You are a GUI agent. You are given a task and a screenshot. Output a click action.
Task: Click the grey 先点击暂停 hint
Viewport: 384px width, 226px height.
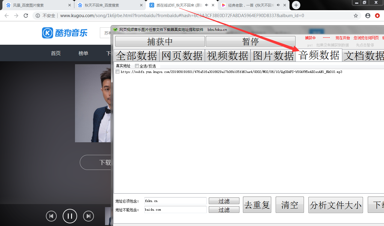point(365,45)
